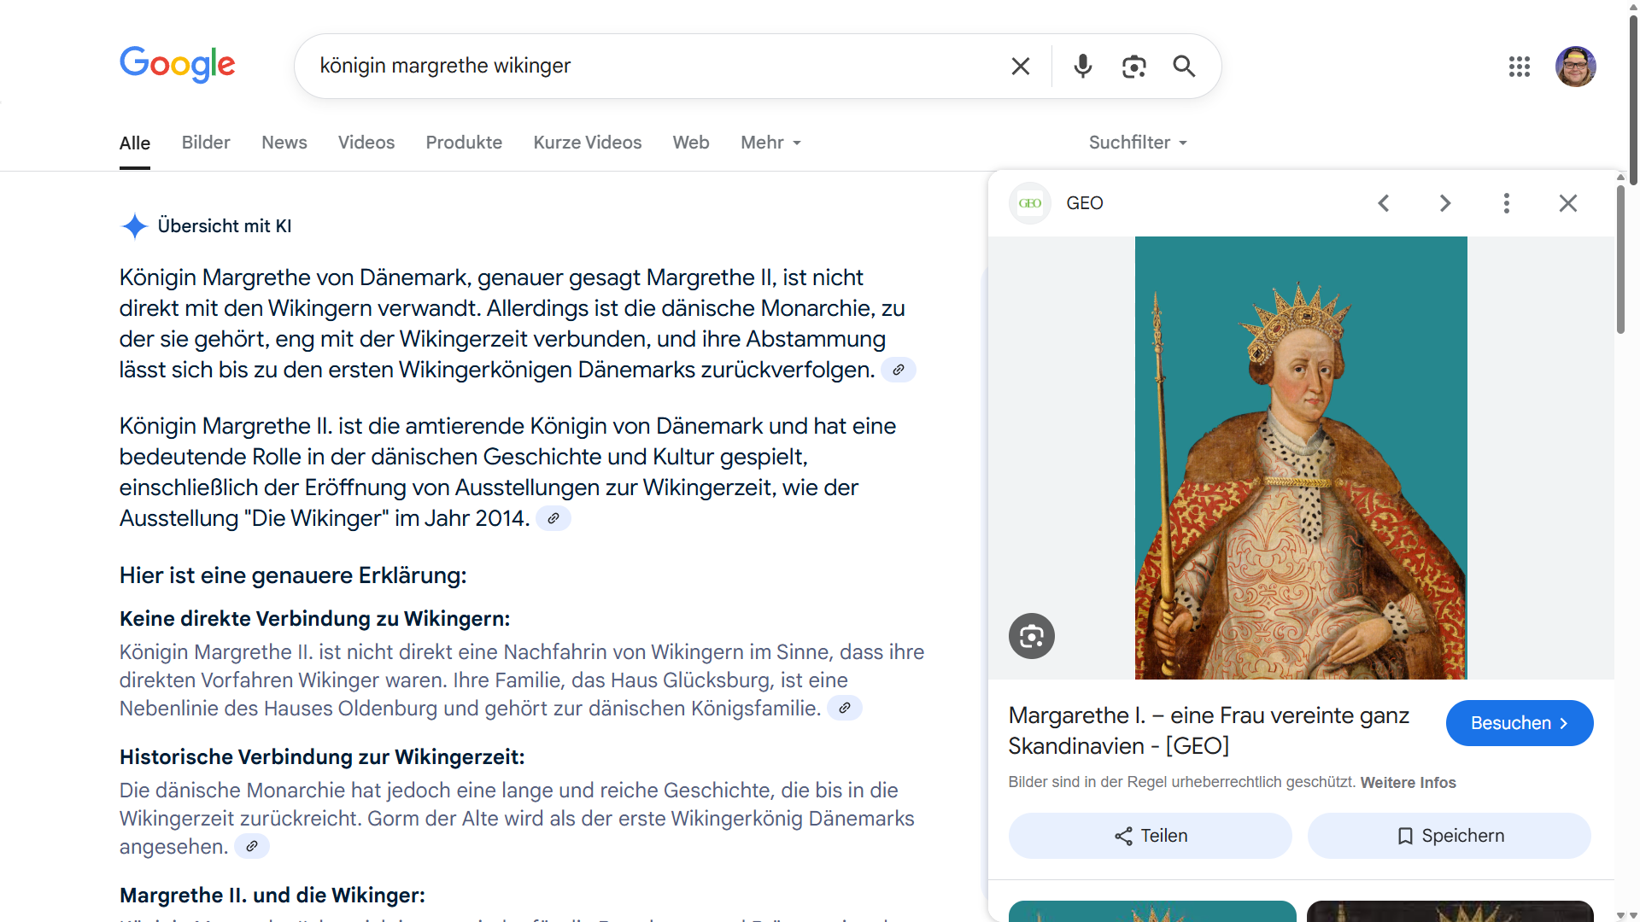Open source link after 'dänischen Königsfamilie.'
The image size is (1640, 922).
click(x=845, y=708)
